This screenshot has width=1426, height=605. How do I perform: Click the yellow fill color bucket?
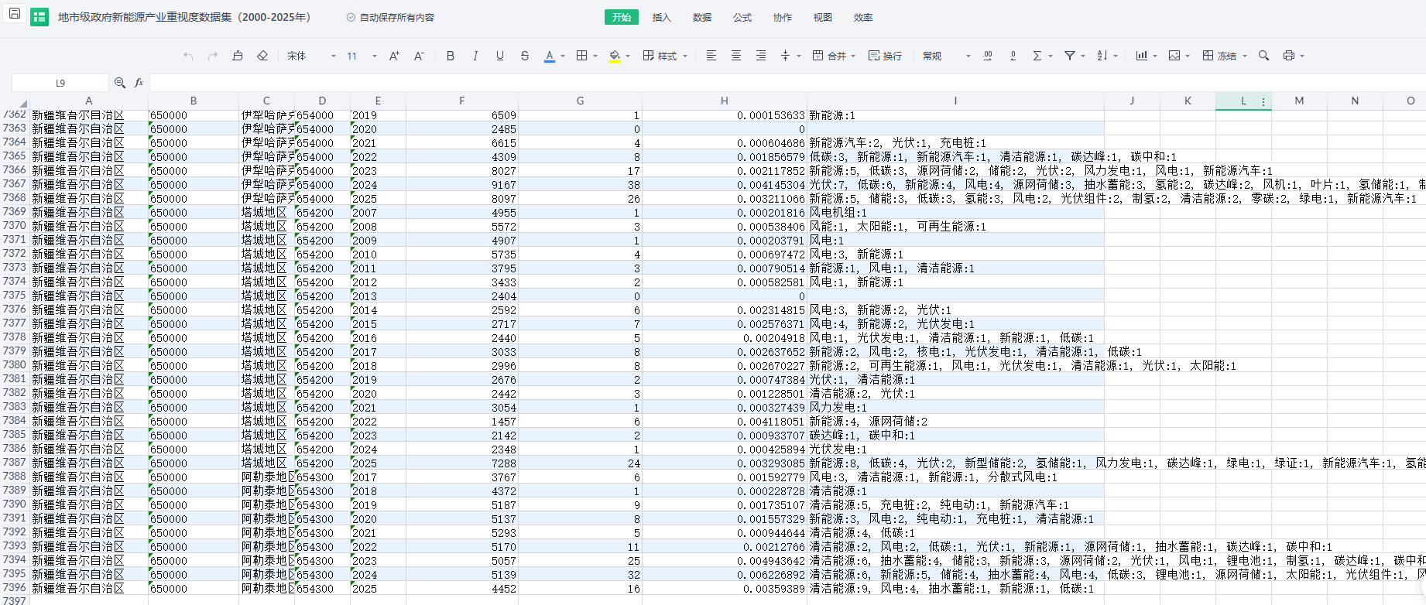[615, 56]
